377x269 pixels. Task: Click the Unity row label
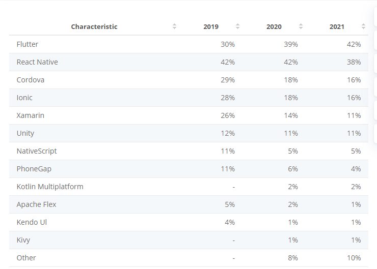click(x=25, y=133)
